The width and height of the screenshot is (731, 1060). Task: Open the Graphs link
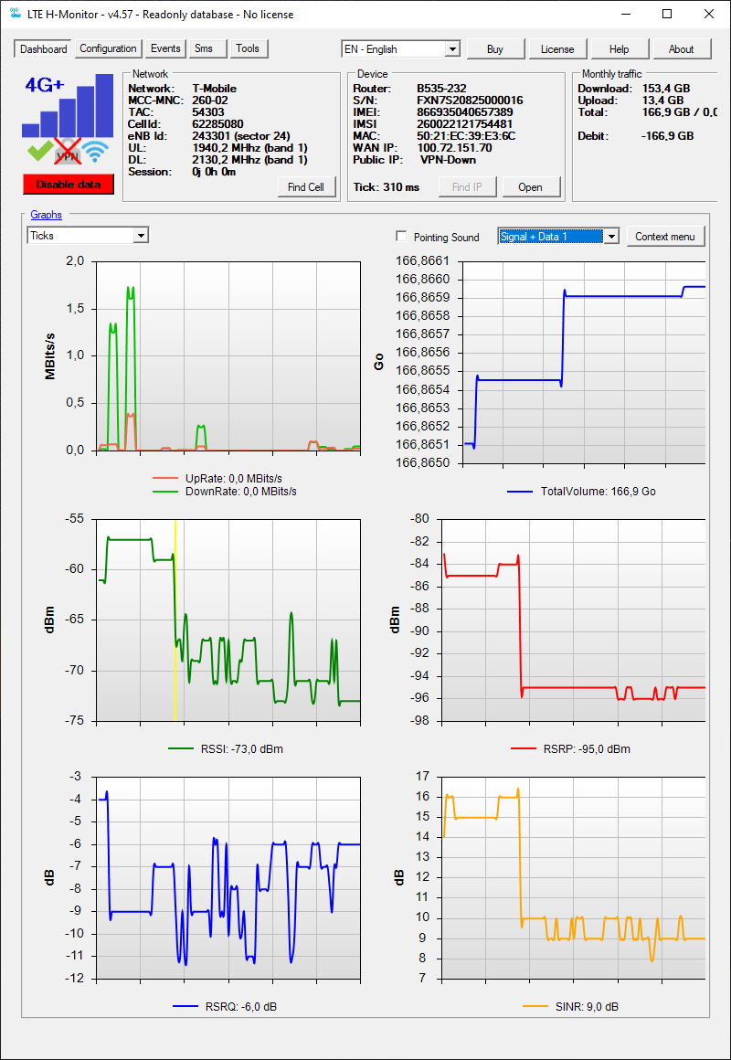[46, 215]
